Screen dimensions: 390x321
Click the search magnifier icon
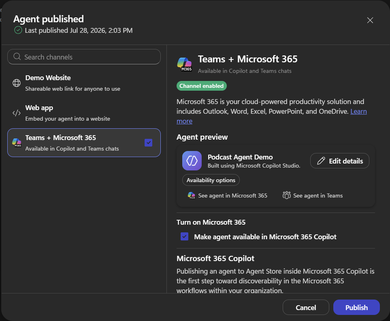click(17, 56)
